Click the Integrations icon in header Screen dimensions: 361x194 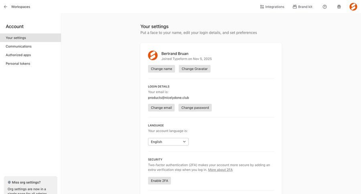tap(262, 7)
